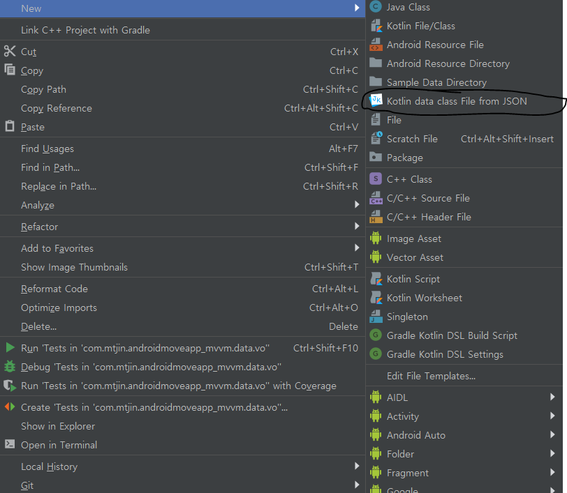The image size is (567, 493).
Task: Click the Sample Data Directory folder icon
Action: click(x=376, y=82)
